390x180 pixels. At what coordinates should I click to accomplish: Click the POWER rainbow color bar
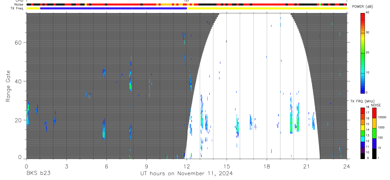coord(362,53)
